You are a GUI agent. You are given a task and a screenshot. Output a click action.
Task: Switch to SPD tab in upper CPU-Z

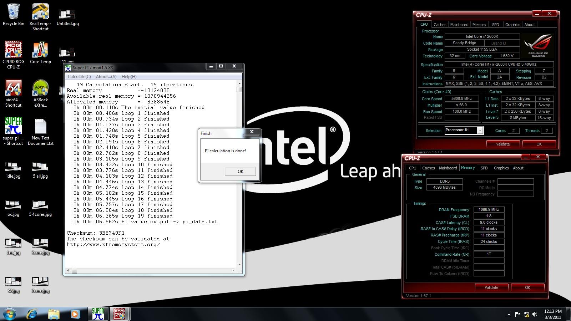pyautogui.click(x=495, y=25)
